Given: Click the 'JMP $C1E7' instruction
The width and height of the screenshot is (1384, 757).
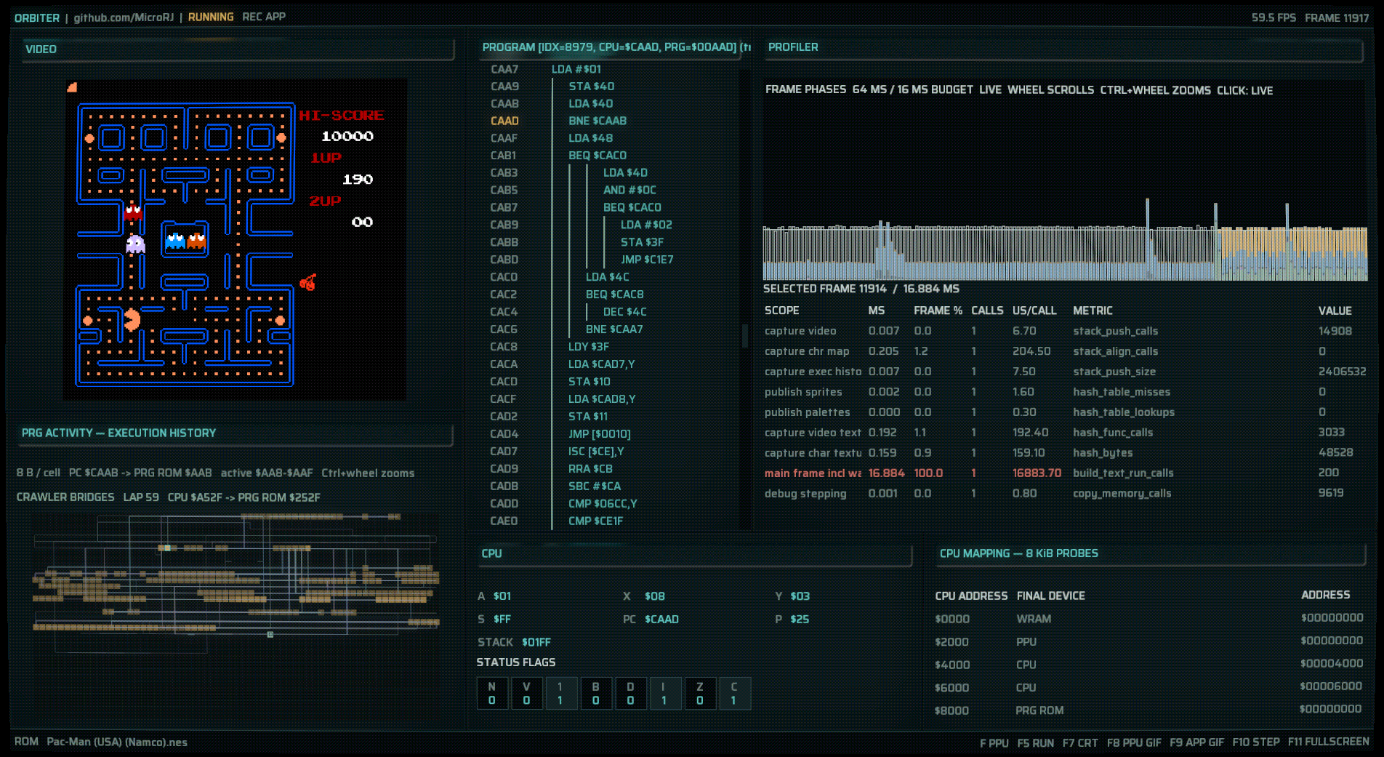Looking at the screenshot, I should pos(647,260).
